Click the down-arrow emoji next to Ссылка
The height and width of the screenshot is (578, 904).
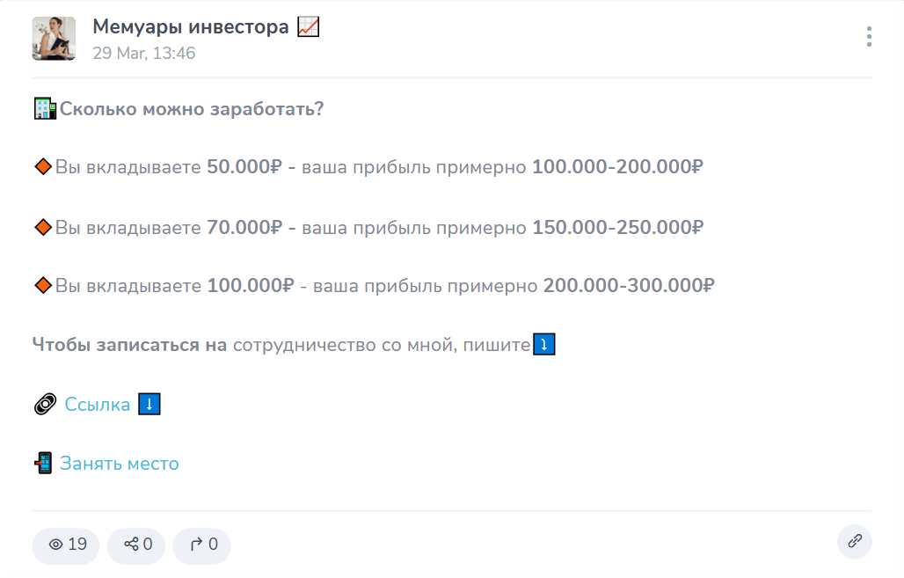point(149,404)
